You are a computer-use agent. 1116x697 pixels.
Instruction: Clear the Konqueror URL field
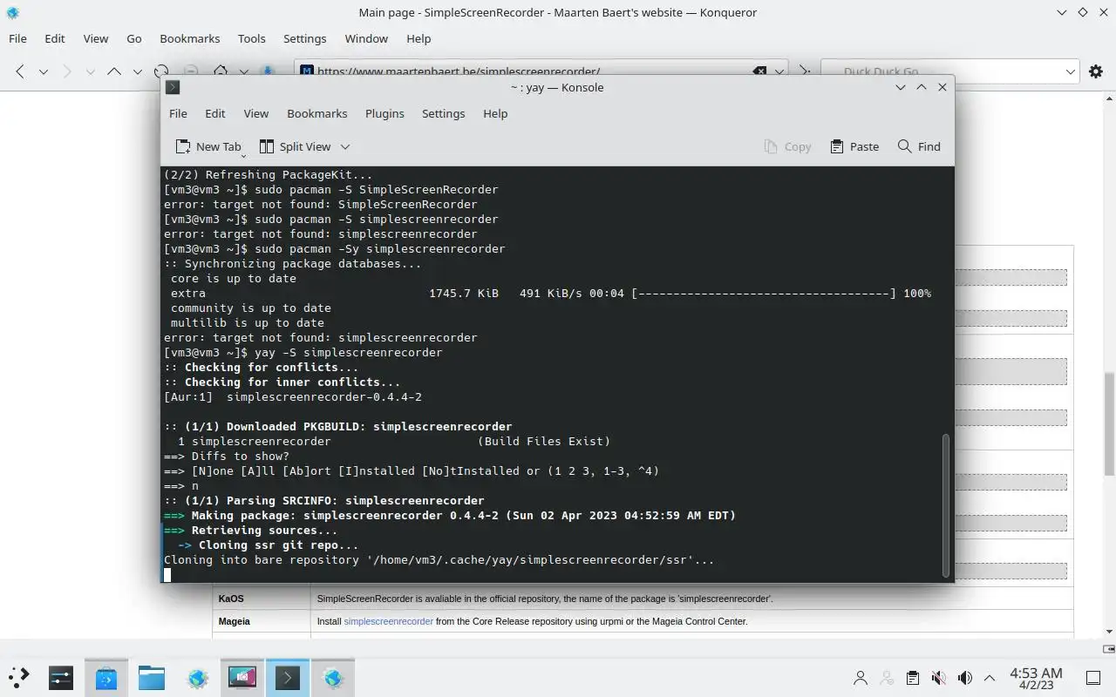point(759,71)
